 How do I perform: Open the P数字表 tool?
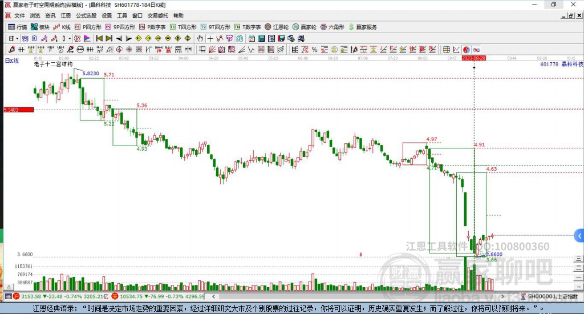point(152,27)
